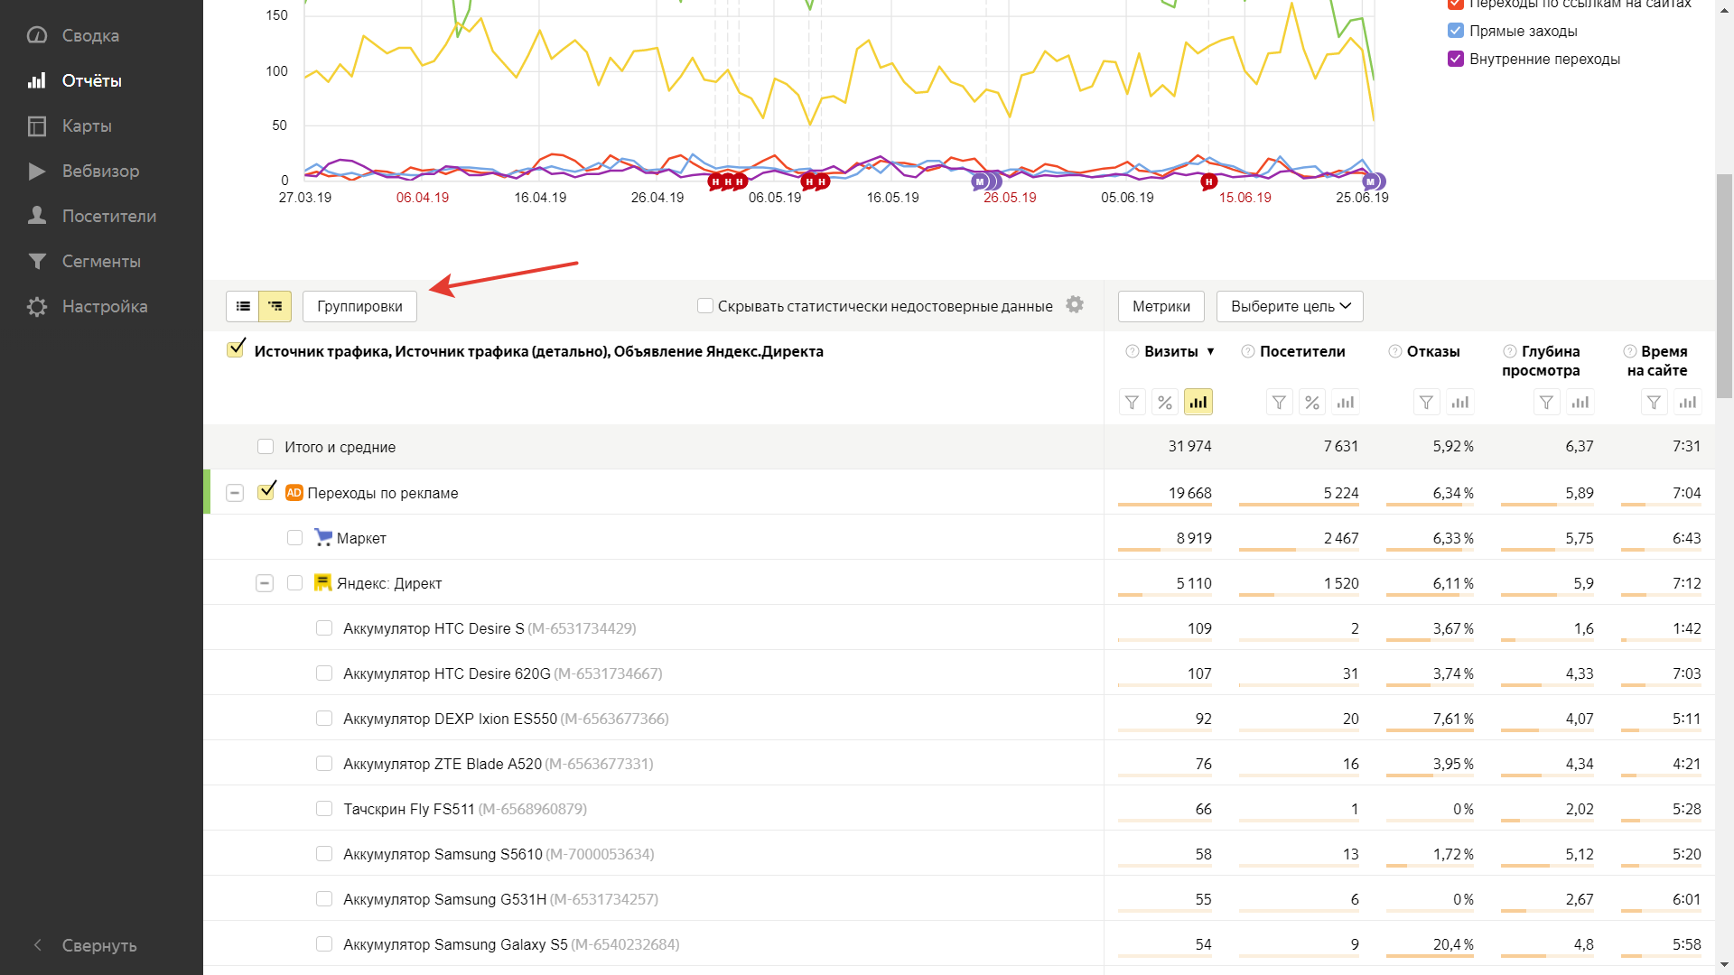Select Глубина просмотра chart icon

1580,403
